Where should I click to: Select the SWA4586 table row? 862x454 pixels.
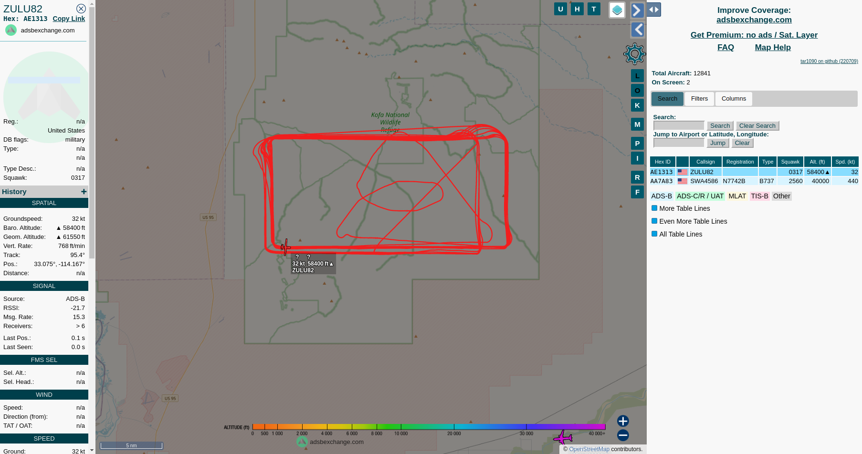[754, 181]
